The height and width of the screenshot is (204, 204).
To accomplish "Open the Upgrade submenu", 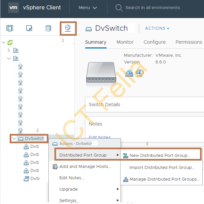I will 85,189.
